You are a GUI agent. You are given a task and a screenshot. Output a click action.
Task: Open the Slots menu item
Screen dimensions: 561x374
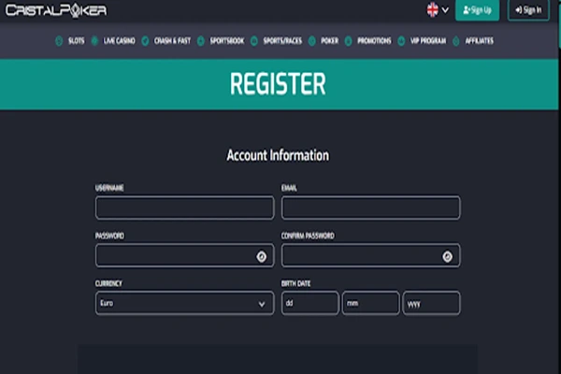coord(77,41)
